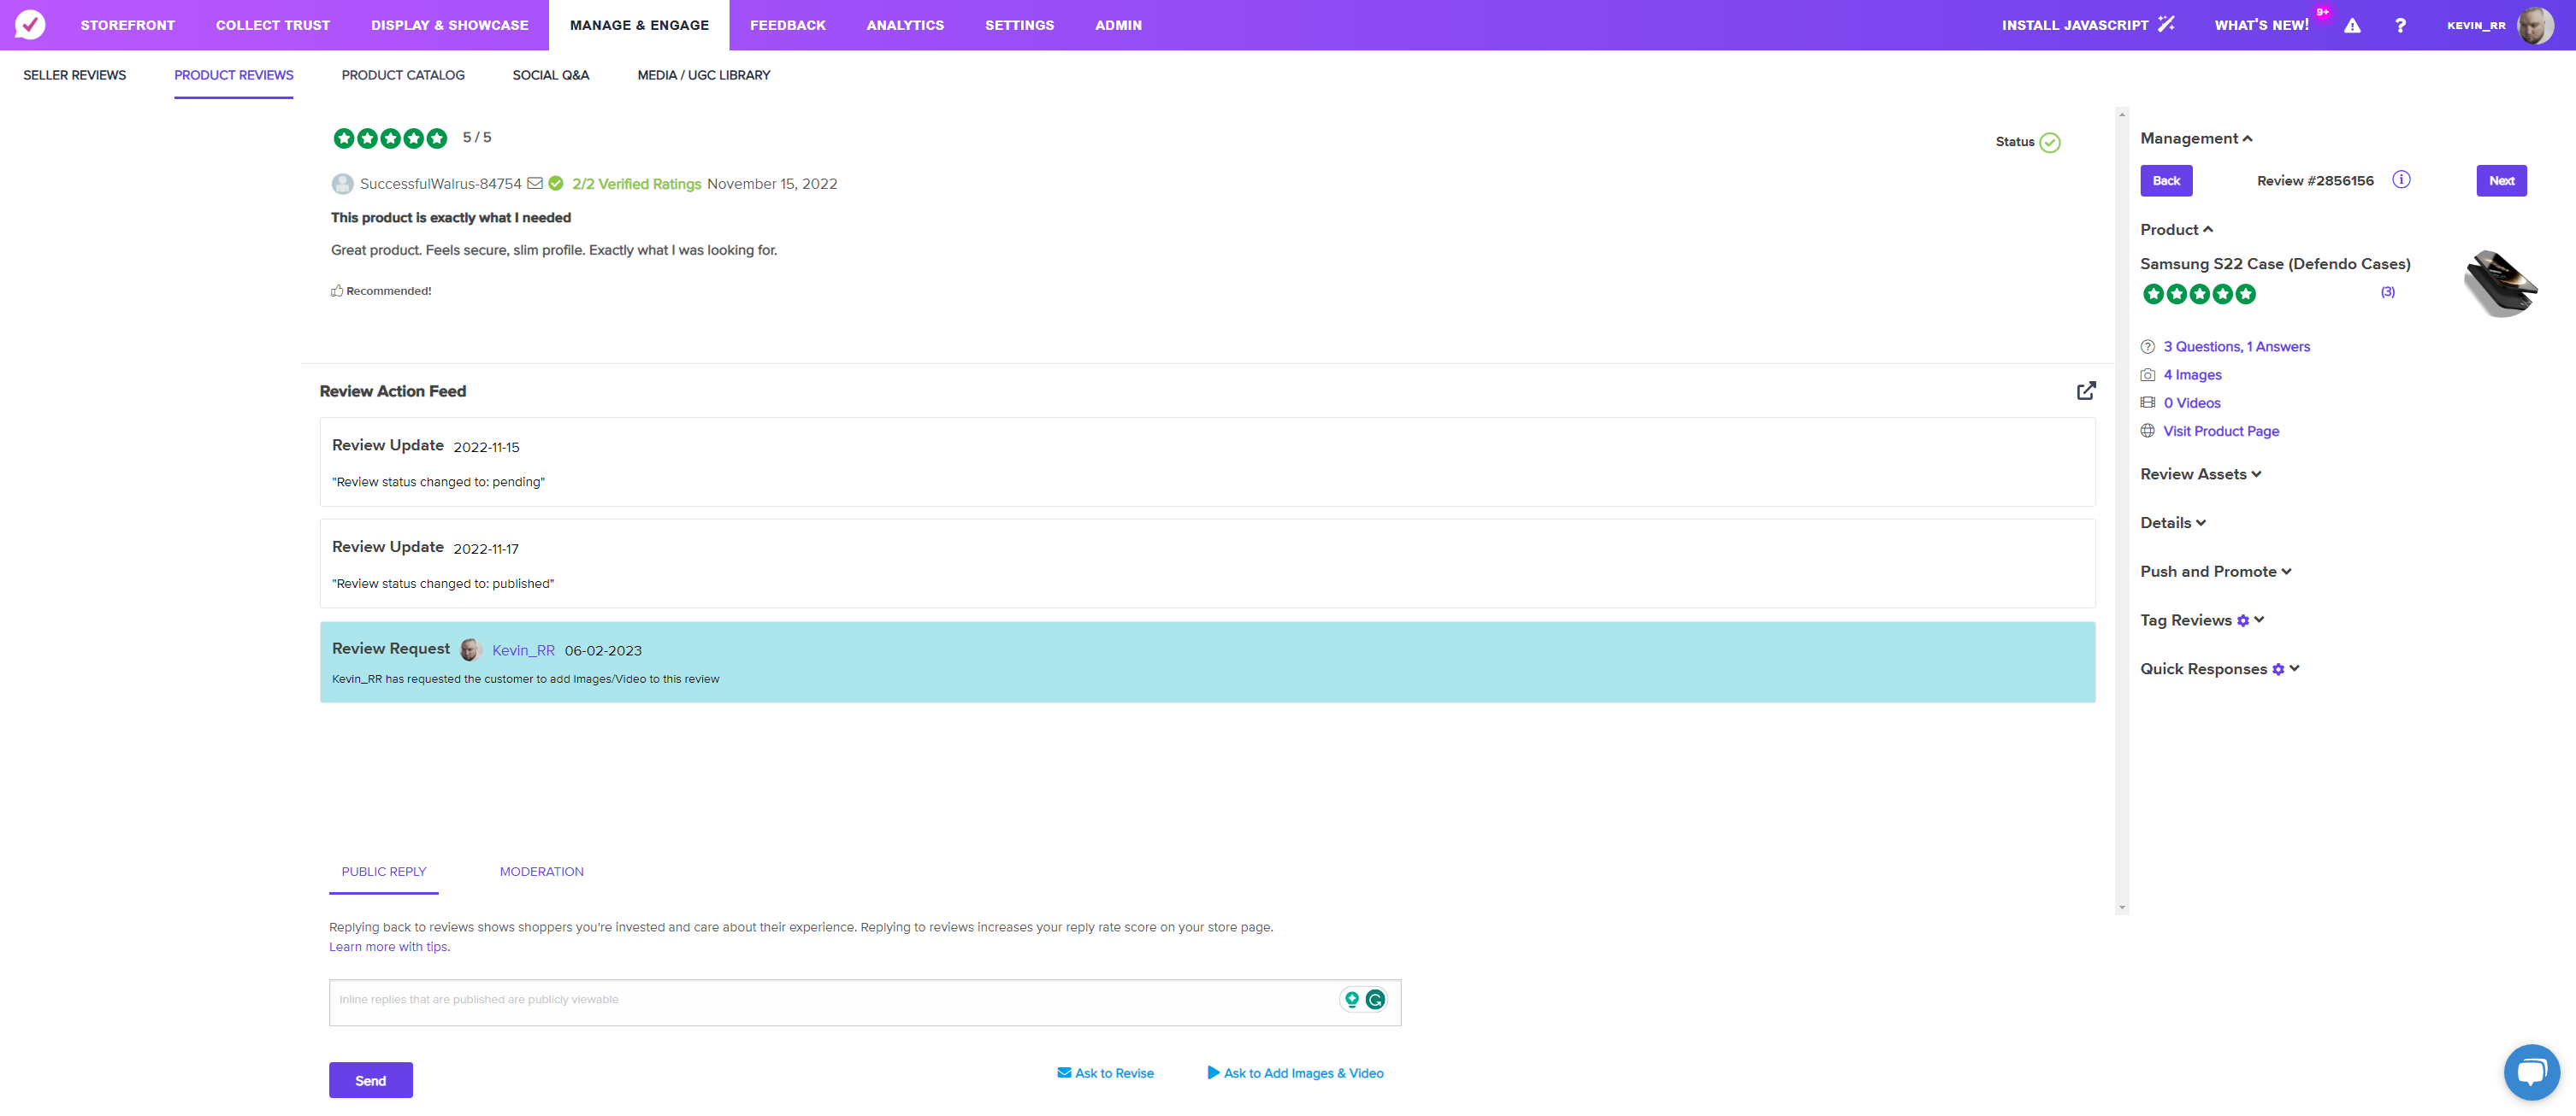
Task: Open Kevin_RR profile avatar in header
Action: click(2535, 25)
